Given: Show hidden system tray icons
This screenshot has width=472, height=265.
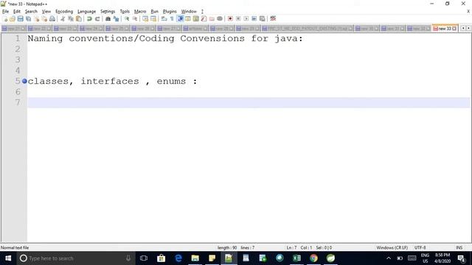Looking at the screenshot, I should (389, 258).
